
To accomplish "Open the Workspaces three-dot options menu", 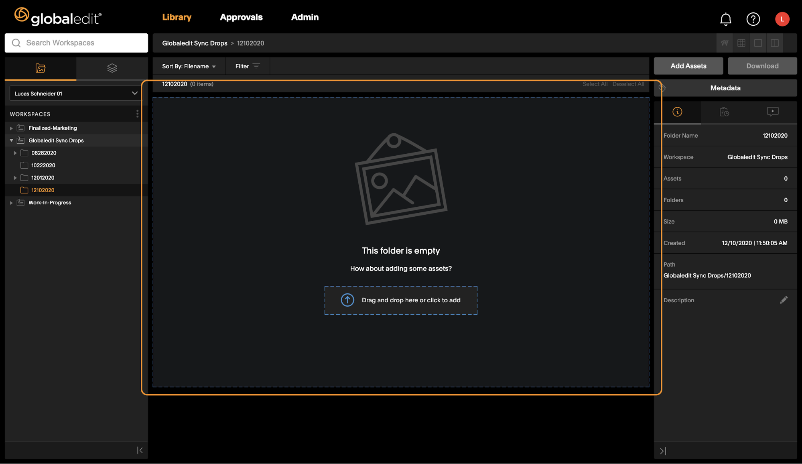I will [137, 114].
